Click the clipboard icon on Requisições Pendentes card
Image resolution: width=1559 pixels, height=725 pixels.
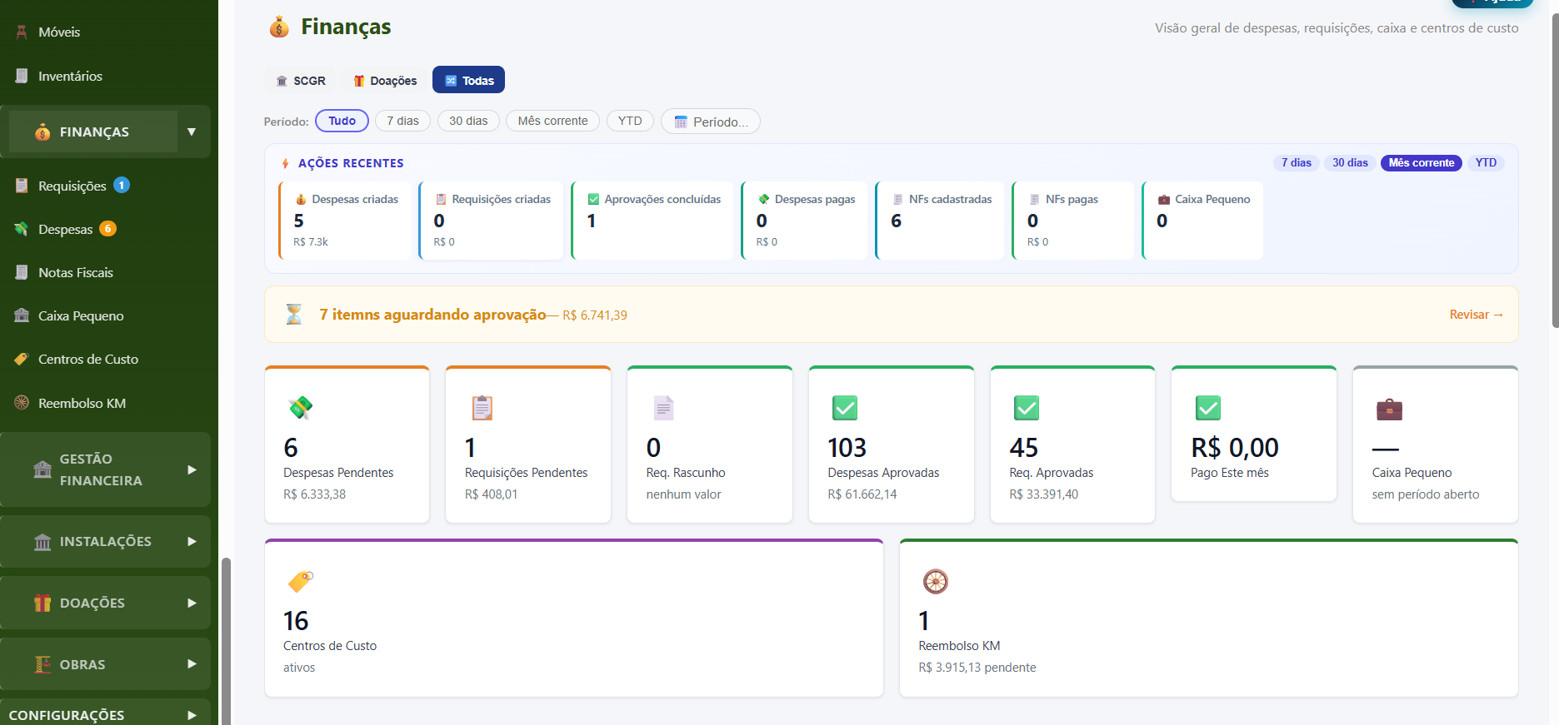tap(482, 408)
